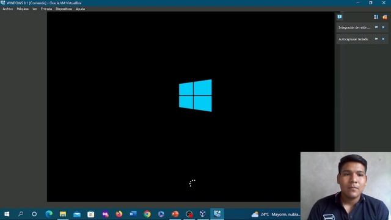Open the blue media player icon in the taskbar
The height and width of the screenshot is (220, 391).
[161, 214]
